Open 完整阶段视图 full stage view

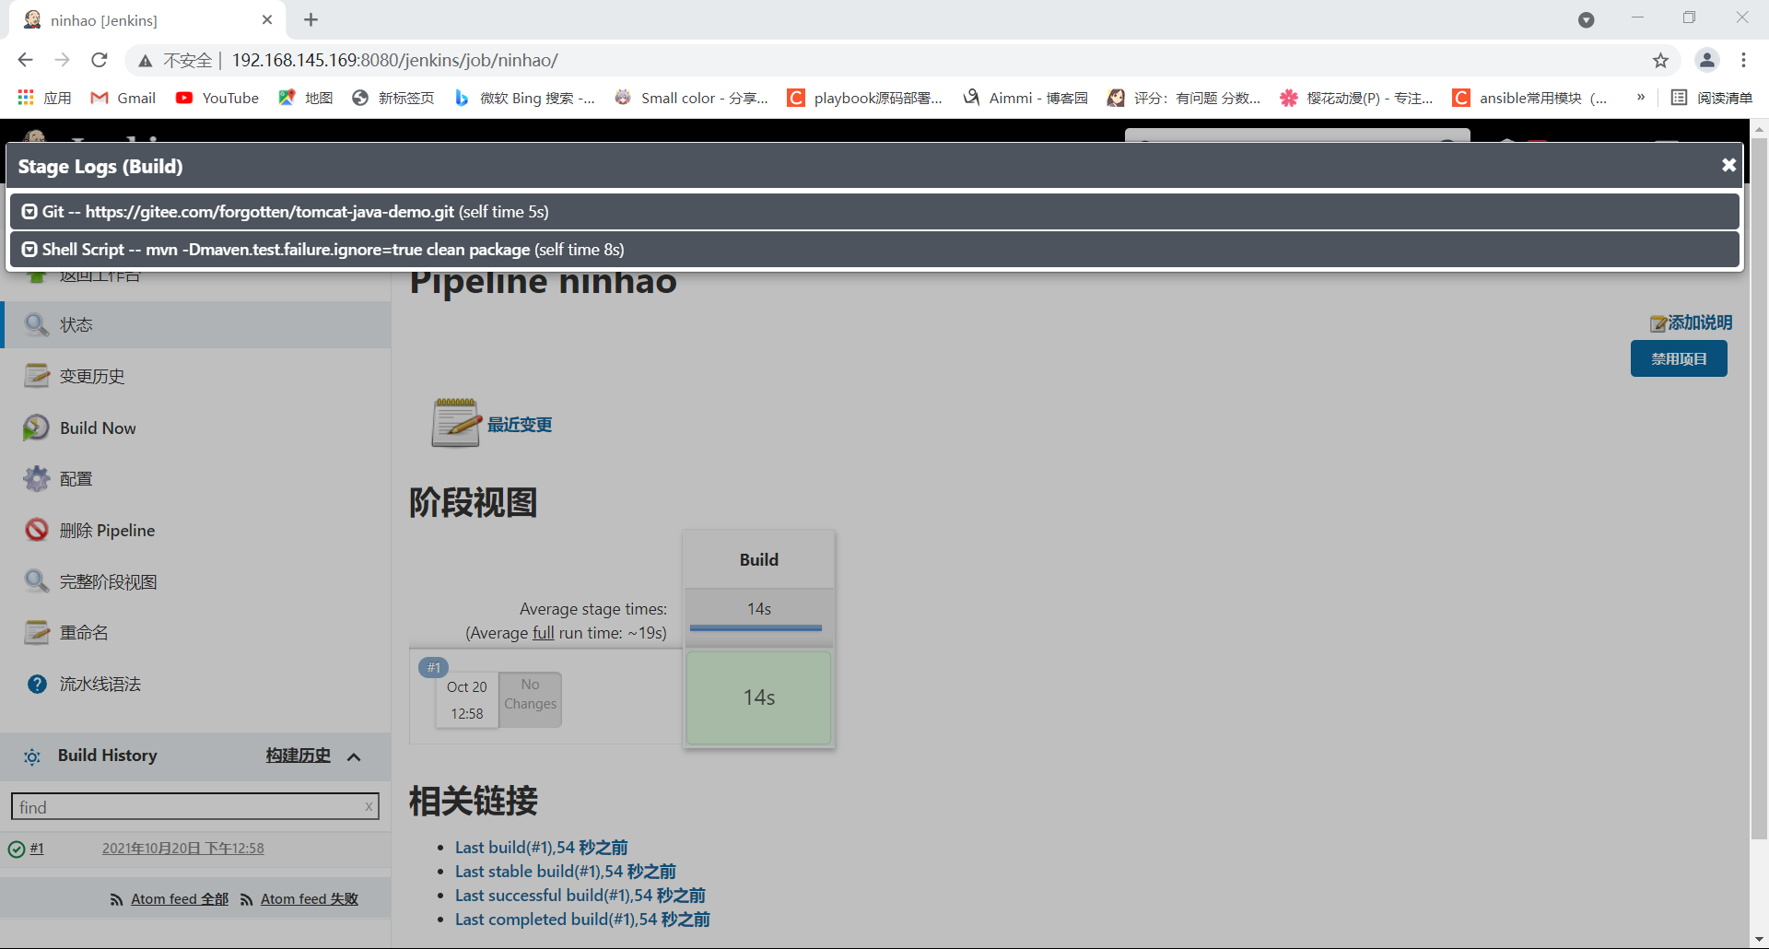pyautogui.click(x=108, y=581)
